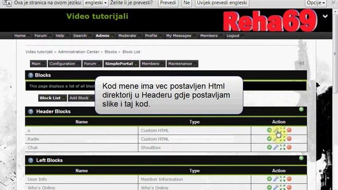This screenshot has width=338, height=190.
Task: Click the Prevedi translate button
Action: (x=168, y=3)
